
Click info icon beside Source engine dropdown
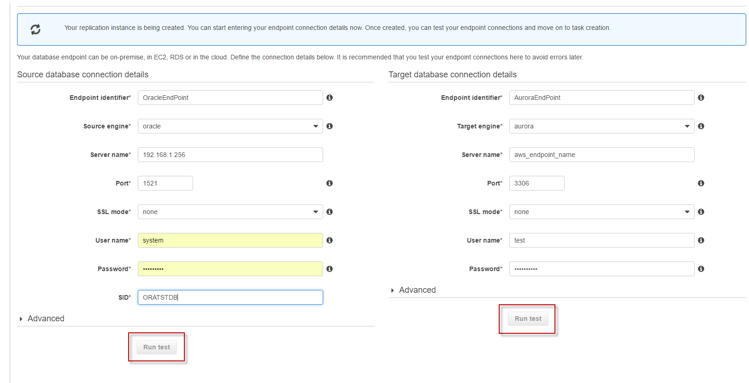point(330,126)
